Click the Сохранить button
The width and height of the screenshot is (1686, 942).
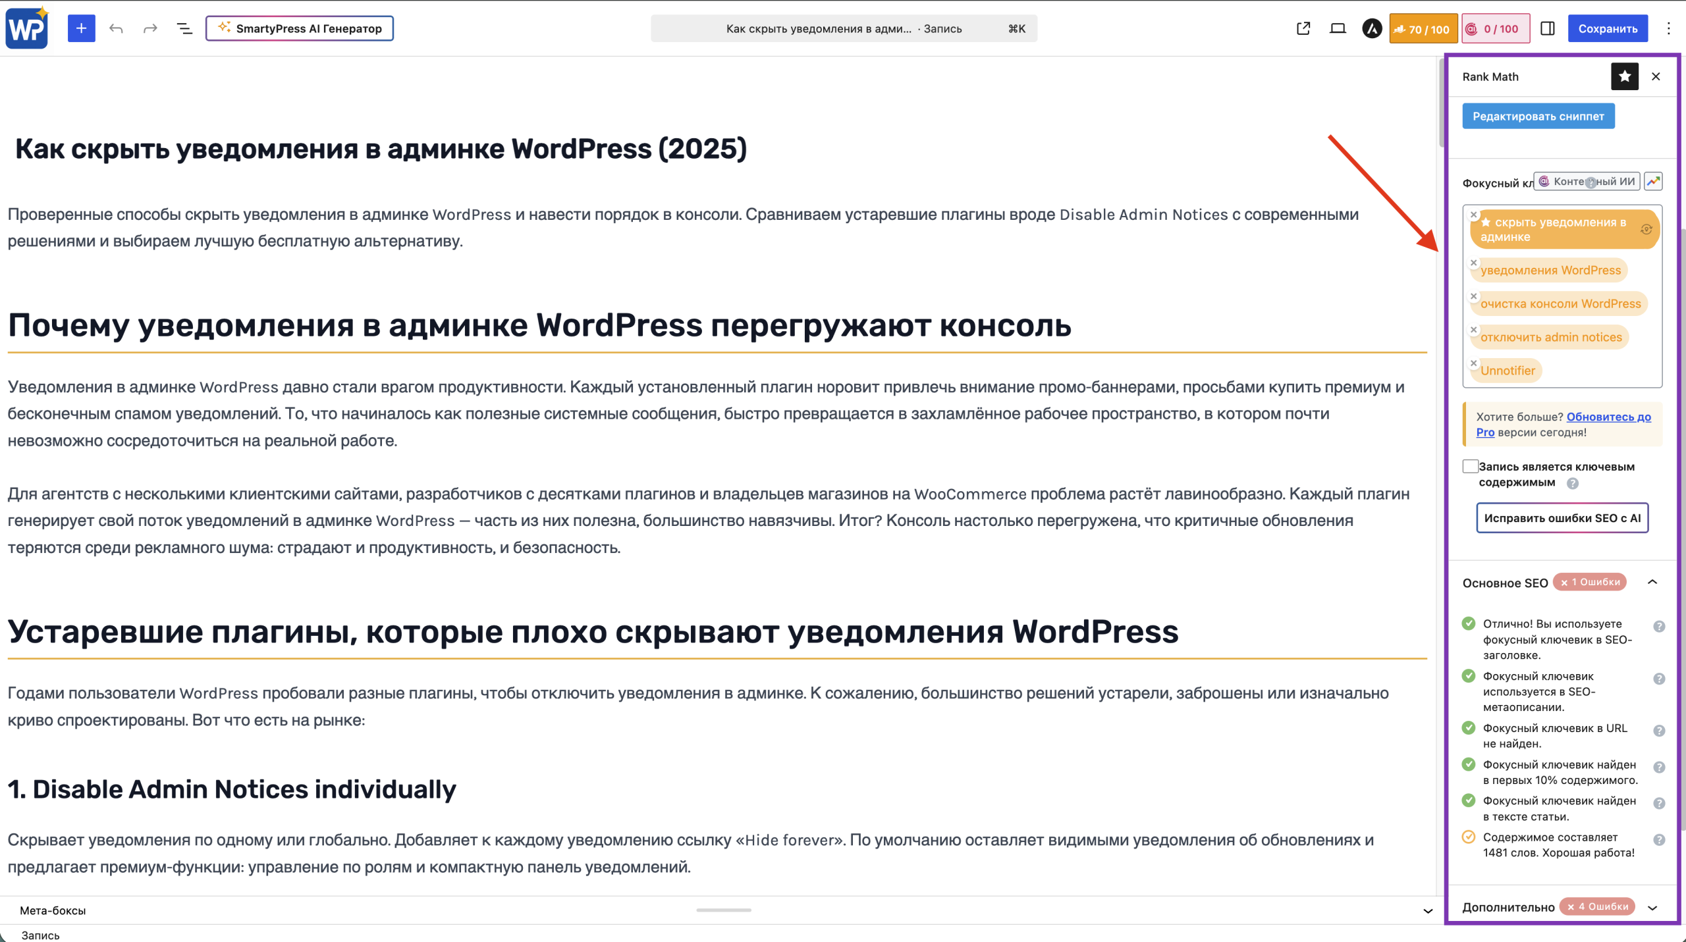click(1608, 28)
